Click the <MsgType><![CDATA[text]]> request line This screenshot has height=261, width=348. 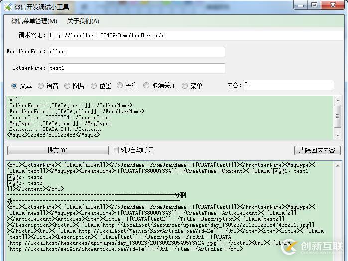(59, 124)
